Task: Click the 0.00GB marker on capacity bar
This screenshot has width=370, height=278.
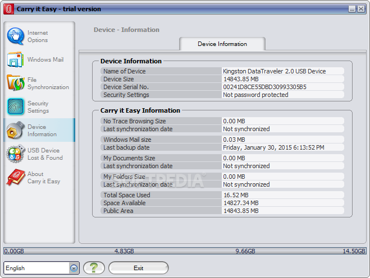Action: (x=14, y=251)
